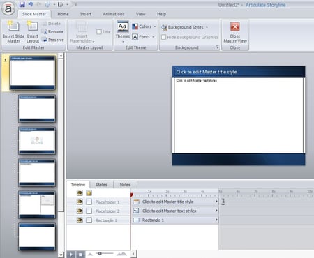Switch to the Notes tab
314x258 pixels.
pos(125,185)
